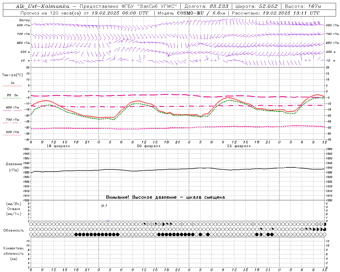340x272 pixels.
Task: Click the 'Td 2м' dew point legend entry
Action: tap(12, 95)
